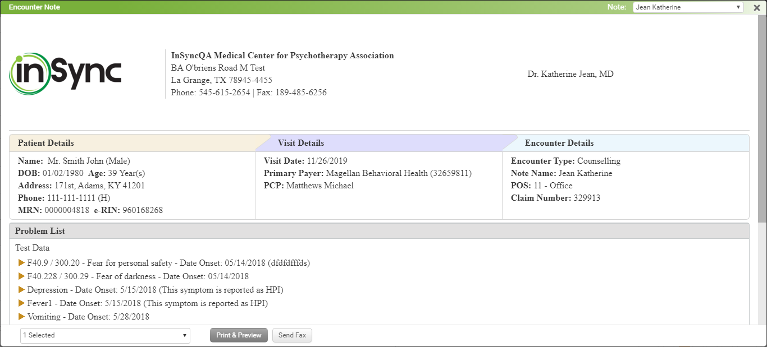Open the Note dropdown showing Jean Katherine
The width and height of the screenshot is (767, 347).
[688, 7]
